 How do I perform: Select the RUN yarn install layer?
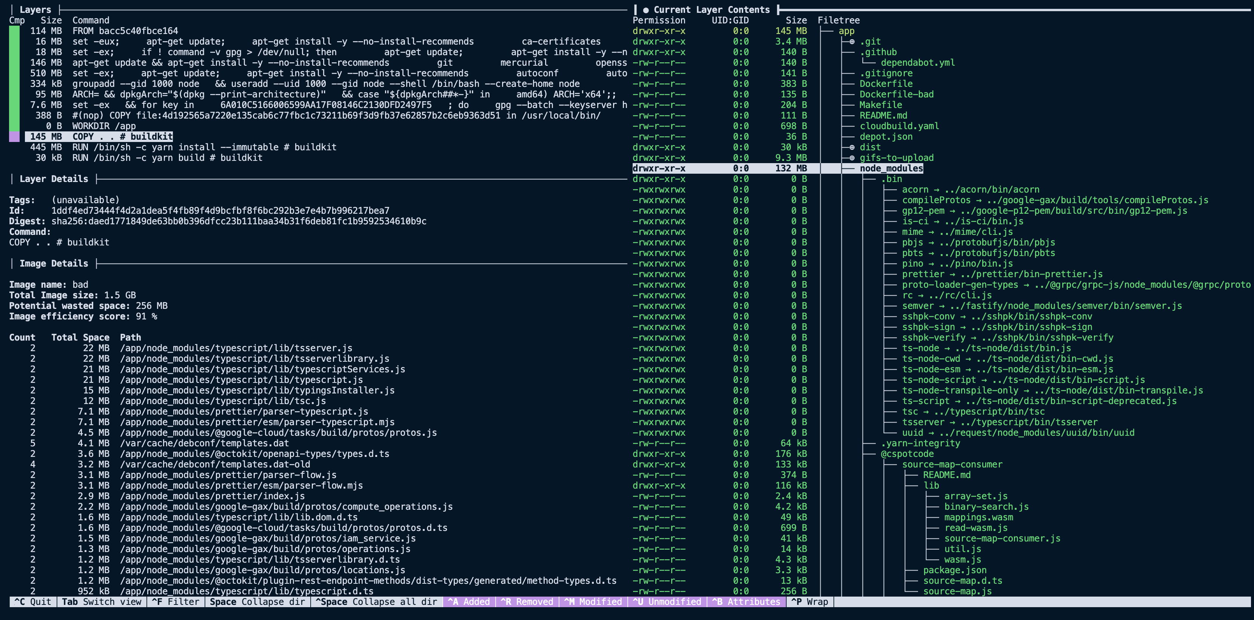tap(203, 147)
